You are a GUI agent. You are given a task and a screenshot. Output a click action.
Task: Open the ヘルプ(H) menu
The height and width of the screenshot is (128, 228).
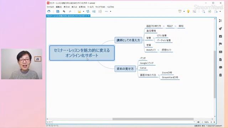(110, 7)
